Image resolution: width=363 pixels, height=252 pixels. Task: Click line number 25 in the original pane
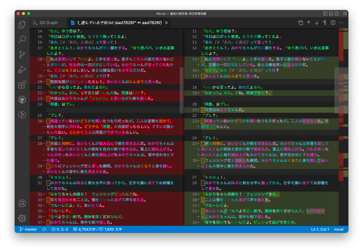(40, 115)
